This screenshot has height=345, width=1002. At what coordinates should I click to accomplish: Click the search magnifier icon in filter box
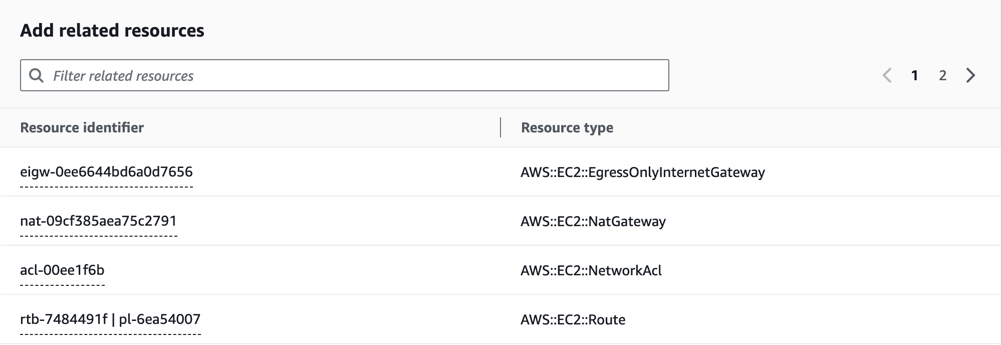(36, 76)
